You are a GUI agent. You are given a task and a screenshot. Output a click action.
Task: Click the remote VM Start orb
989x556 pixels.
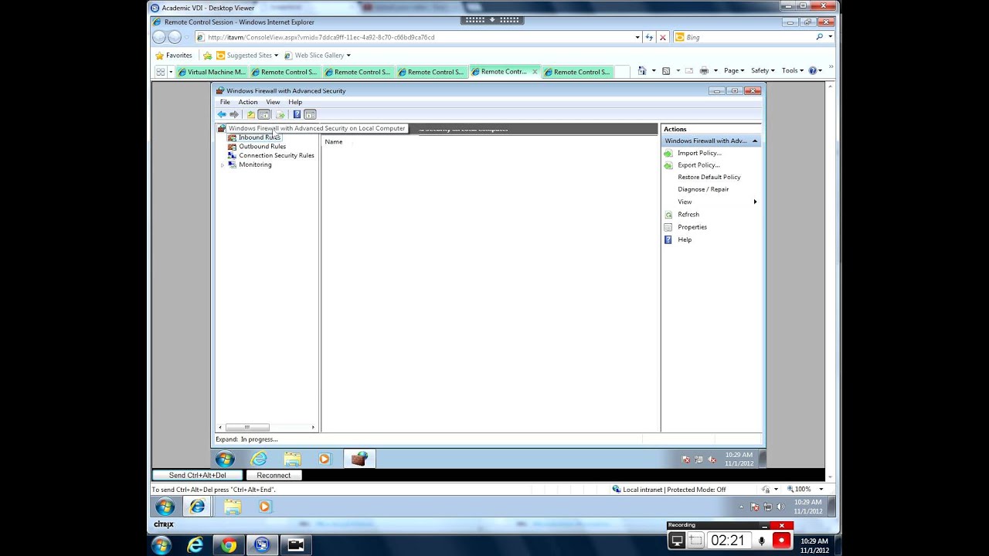[x=225, y=459]
